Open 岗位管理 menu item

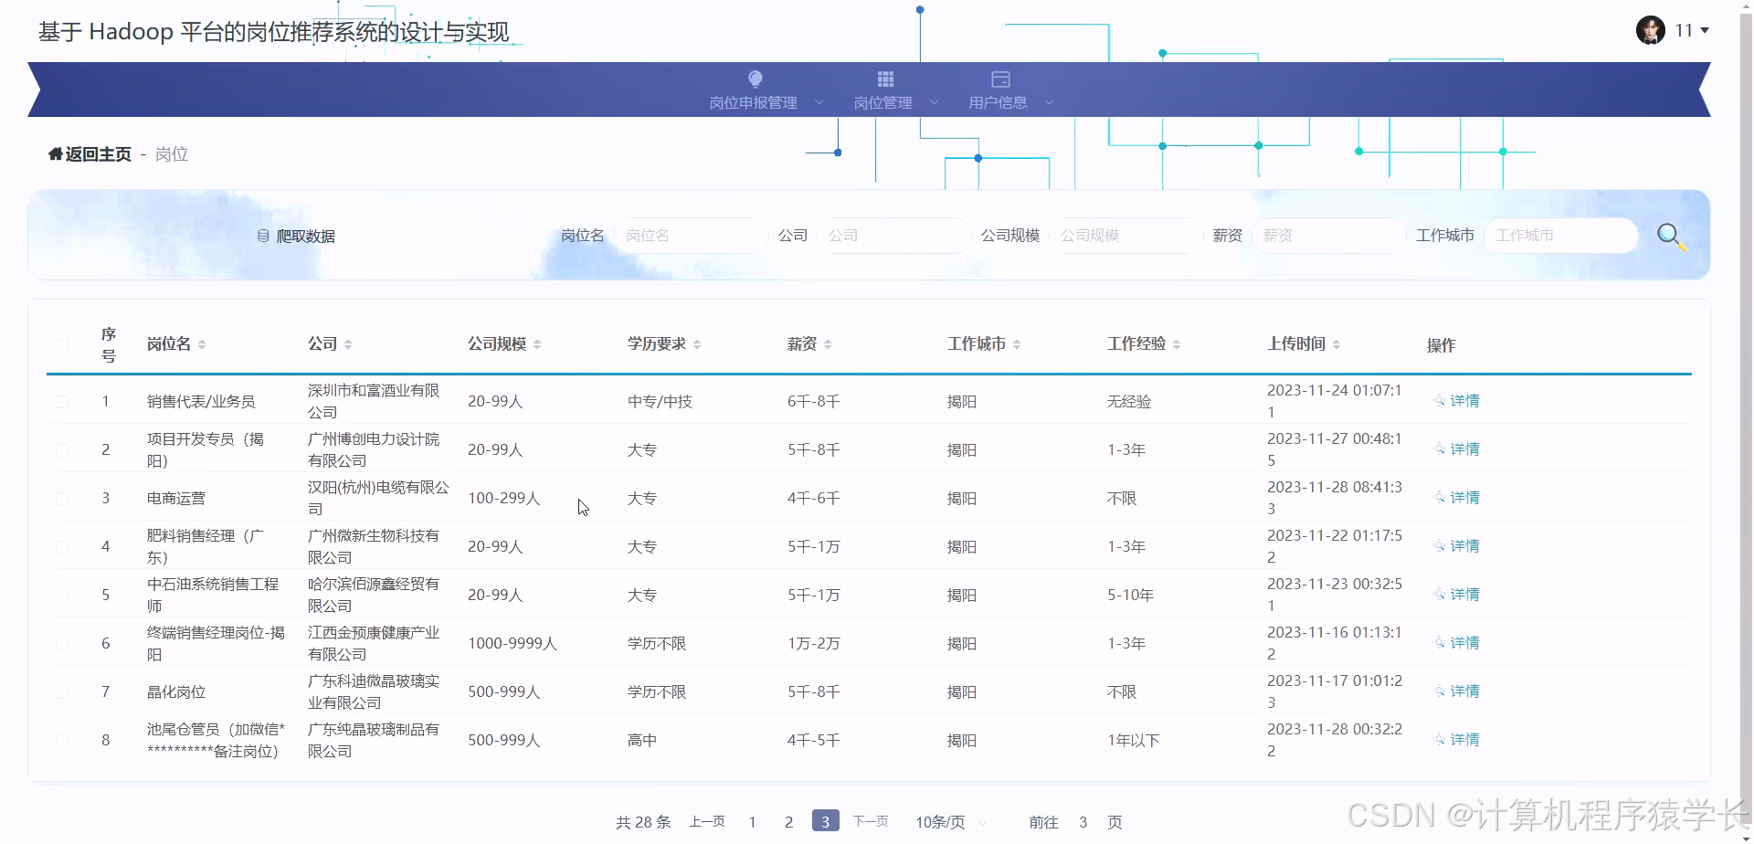point(883,102)
